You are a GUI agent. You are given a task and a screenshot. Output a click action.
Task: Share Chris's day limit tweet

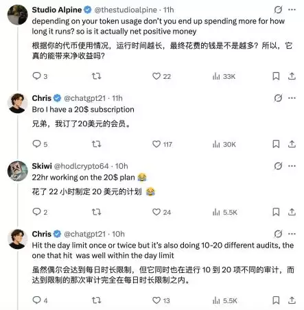[x=292, y=300]
